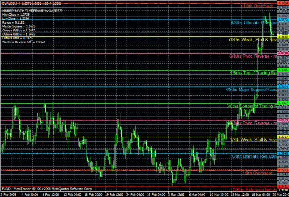Click the MURREYMATH TIMEFRAME by:XARD777 header
Image resolution: width=289 pixels, height=197 pixels.
coord(32,11)
